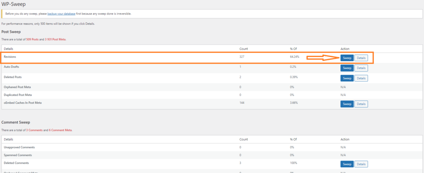Click the Post Sweep section heading
This screenshot has width=424, height=173.
point(11,32)
